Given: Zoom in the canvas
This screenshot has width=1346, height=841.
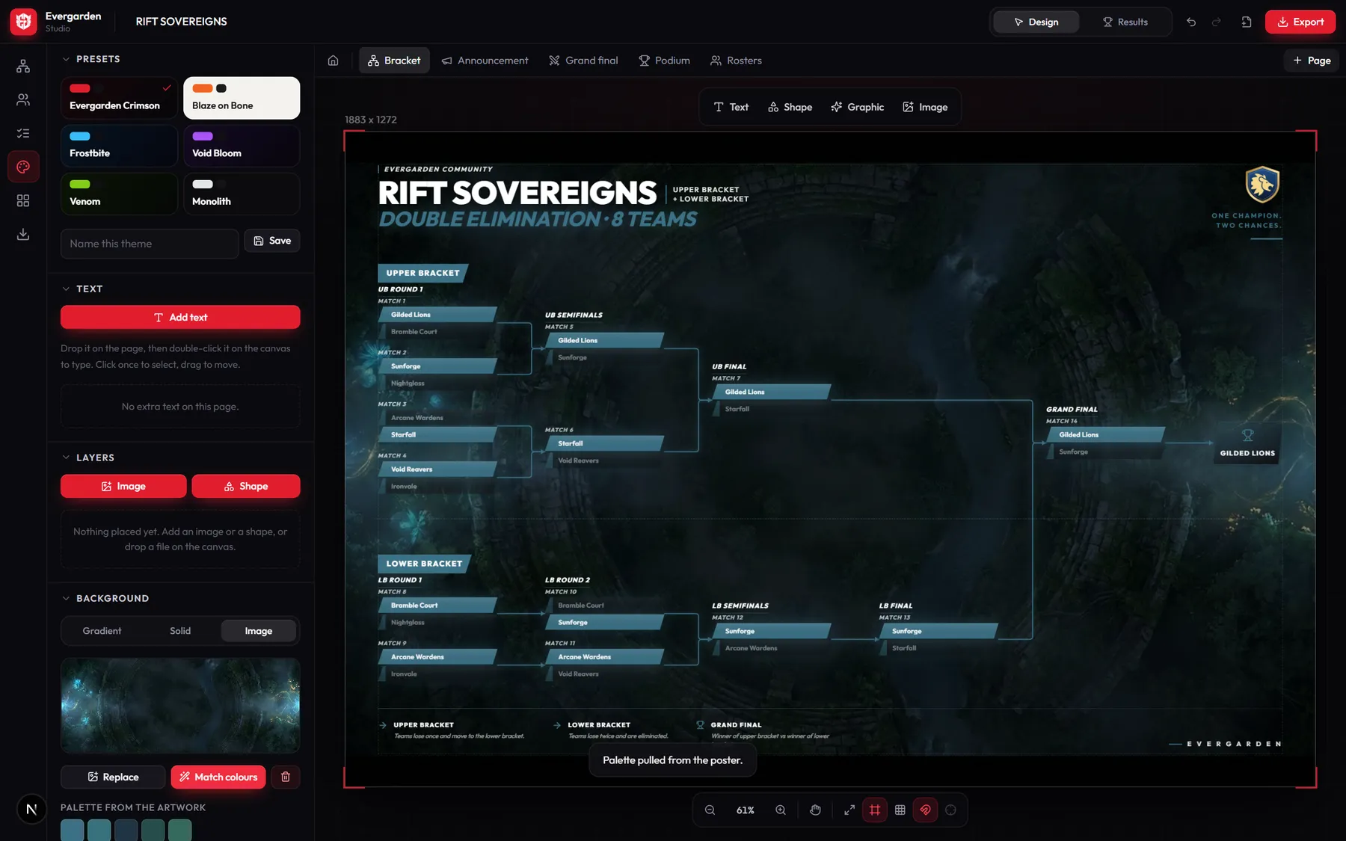Looking at the screenshot, I should [x=781, y=810].
